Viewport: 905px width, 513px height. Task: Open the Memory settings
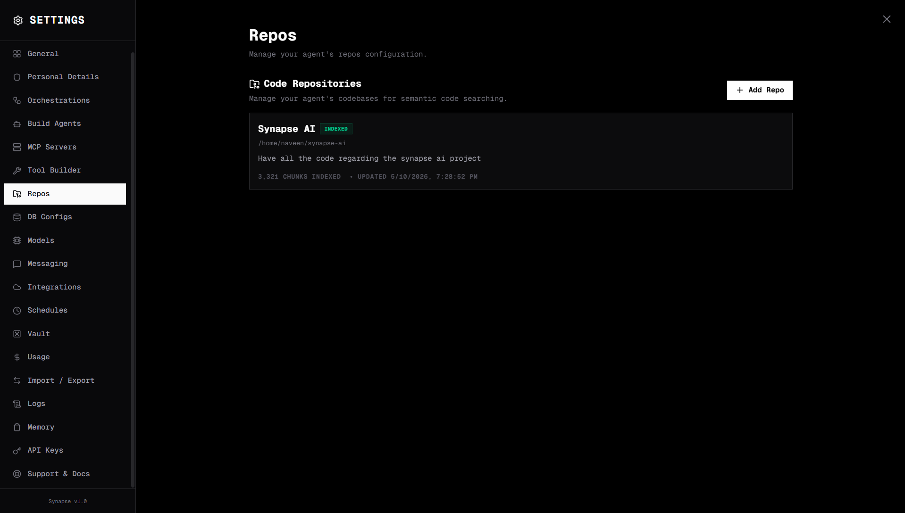pos(65,427)
